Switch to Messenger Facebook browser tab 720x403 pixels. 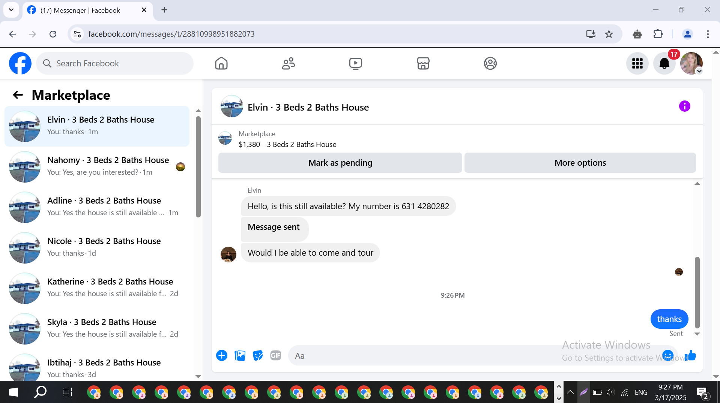pos(88,10)
